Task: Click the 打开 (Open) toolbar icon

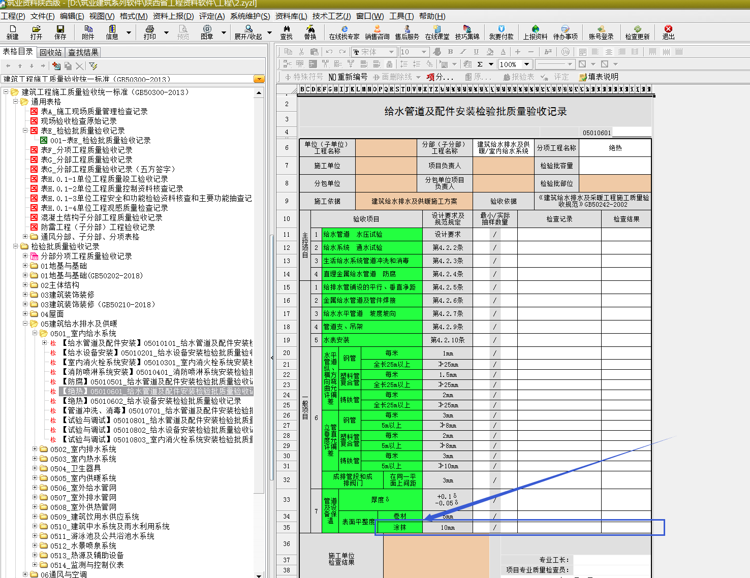Action: click(x=36, y=32)
